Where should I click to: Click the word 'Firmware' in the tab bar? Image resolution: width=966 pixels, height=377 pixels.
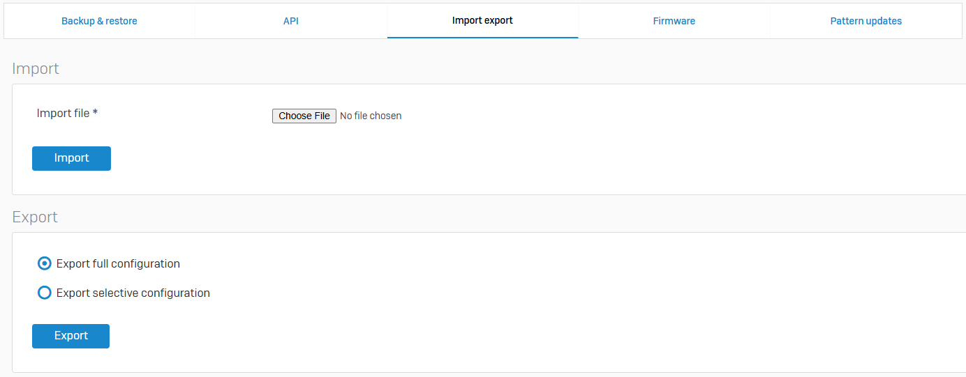point(674,21)
